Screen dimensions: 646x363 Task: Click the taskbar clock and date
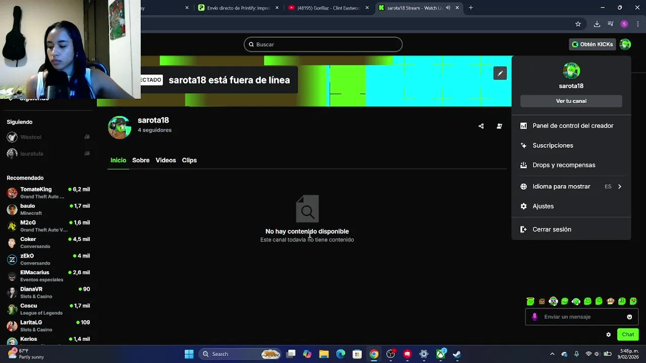click(x=629, y=354)
